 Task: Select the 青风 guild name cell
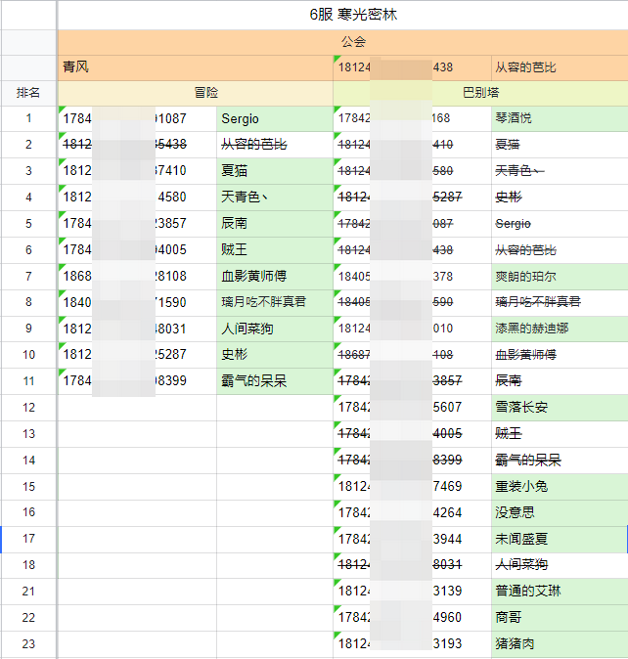point(196,67)
